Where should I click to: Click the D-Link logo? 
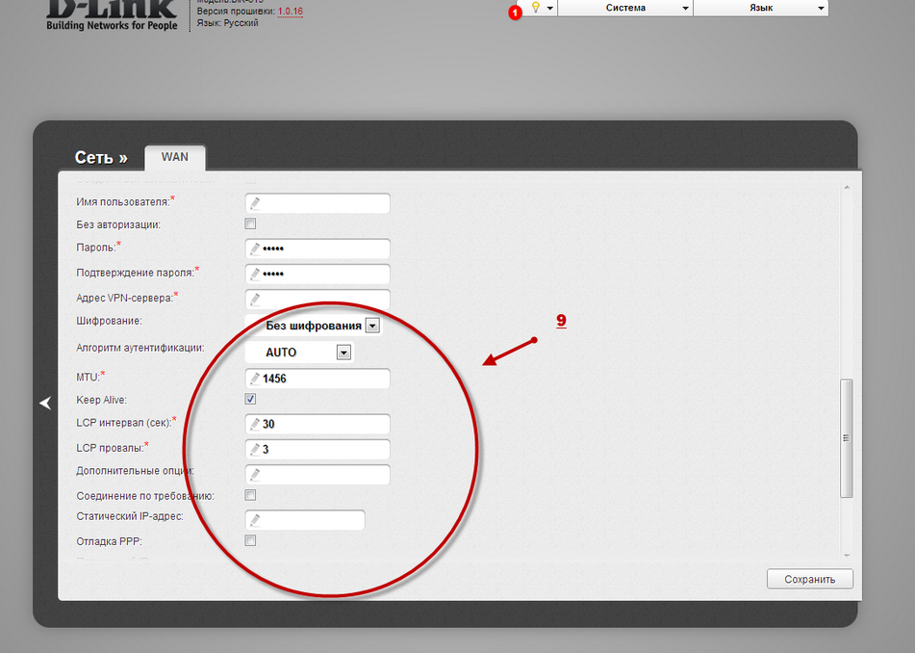[x=112, y=10]
